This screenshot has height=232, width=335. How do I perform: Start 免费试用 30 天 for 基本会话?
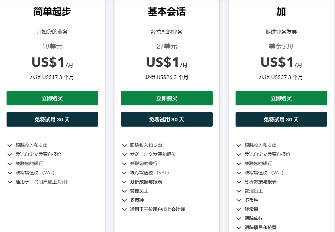pyautogui.click(x=167, y=119)
